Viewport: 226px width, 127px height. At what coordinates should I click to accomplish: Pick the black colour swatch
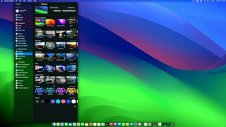tap(48, 101)
